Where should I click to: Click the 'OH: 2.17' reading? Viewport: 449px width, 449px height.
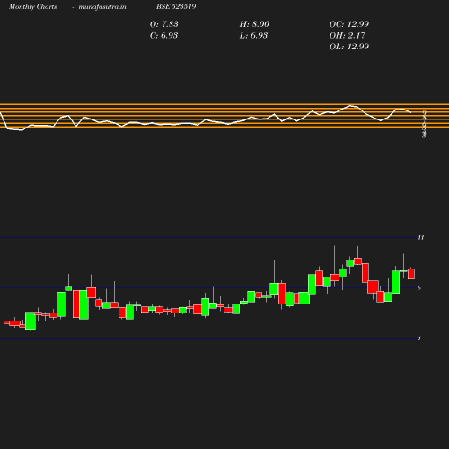348,35
